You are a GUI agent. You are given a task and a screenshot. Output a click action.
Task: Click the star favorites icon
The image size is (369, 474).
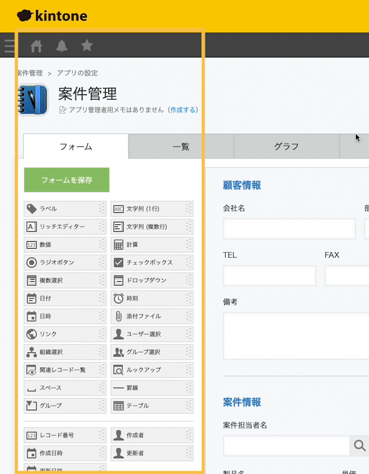coord(86,46)
